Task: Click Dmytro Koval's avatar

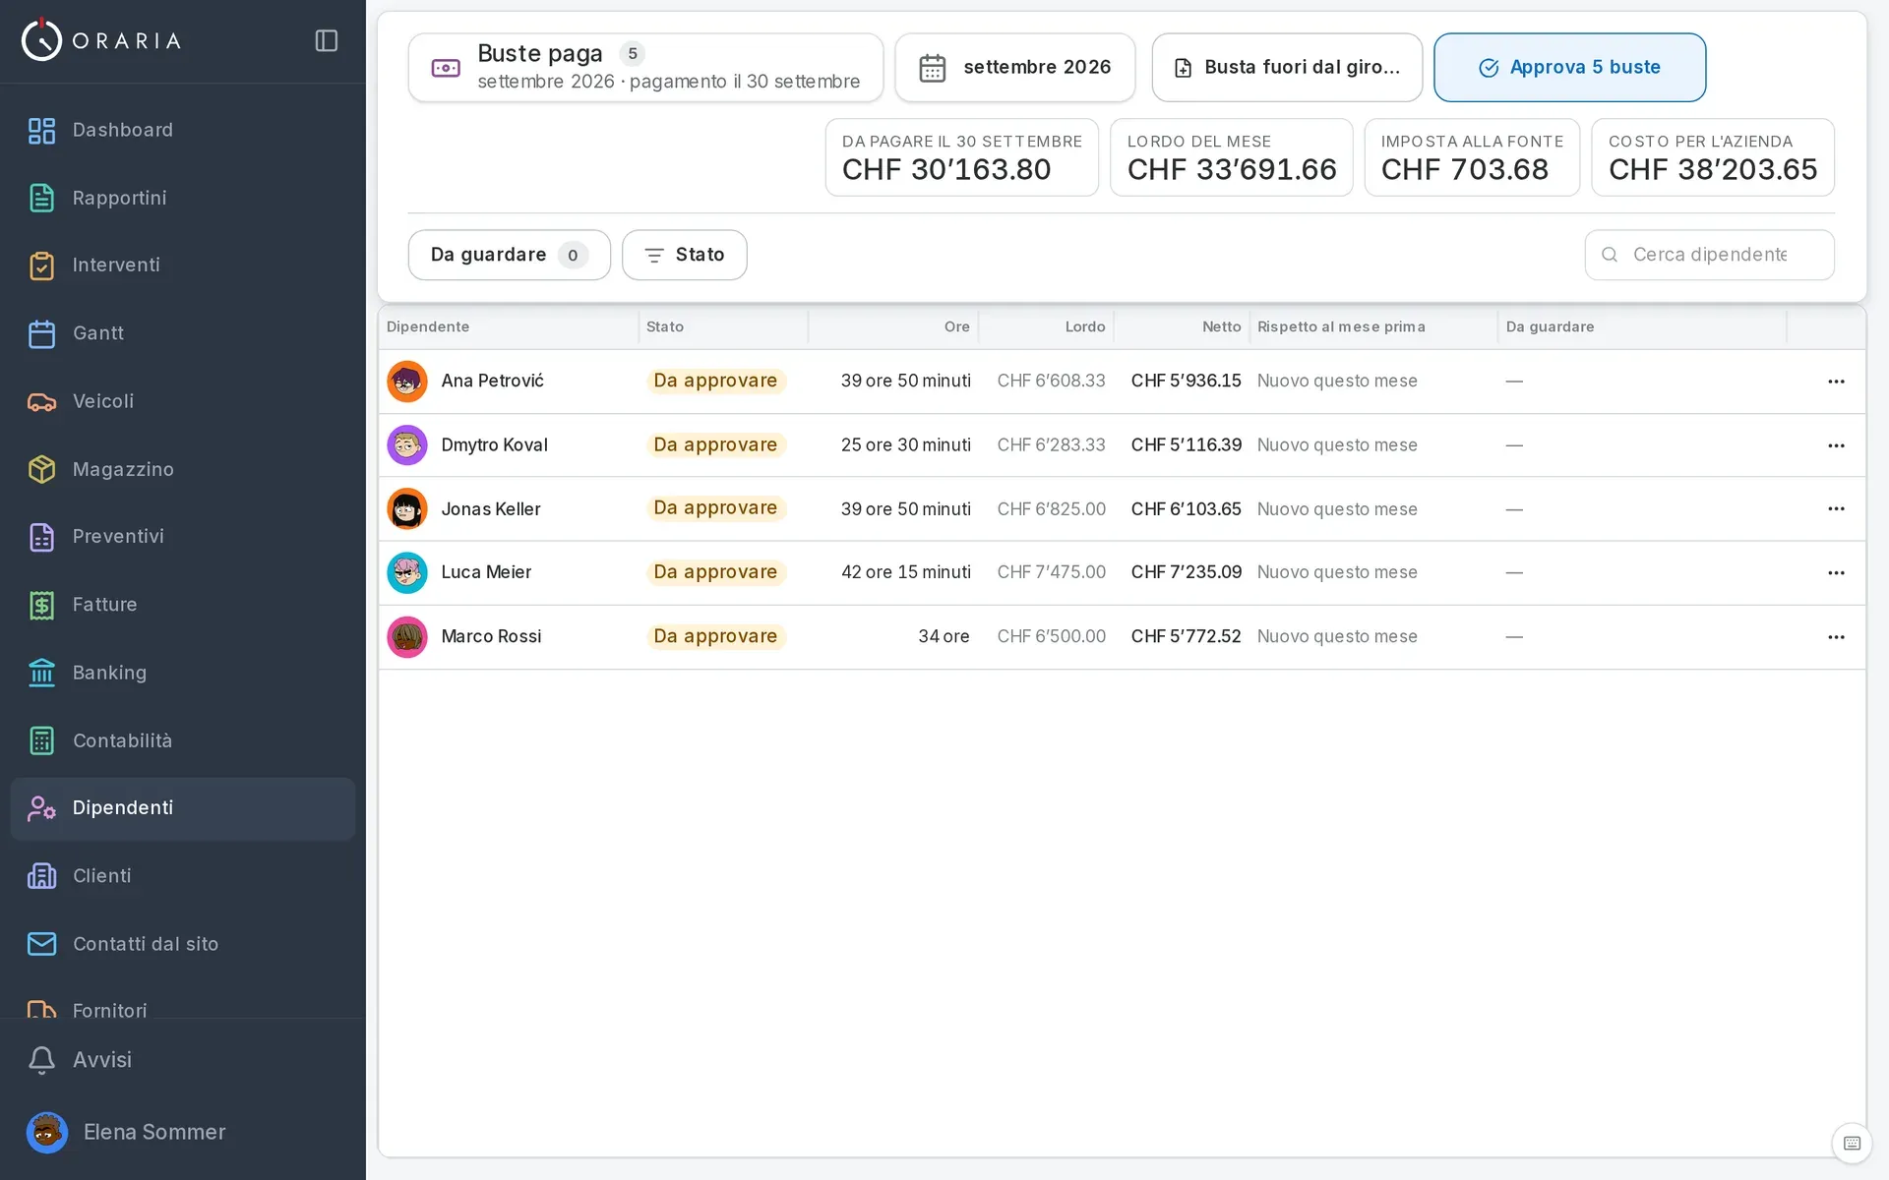Action: pyautogui.click(x=406, y=445)
